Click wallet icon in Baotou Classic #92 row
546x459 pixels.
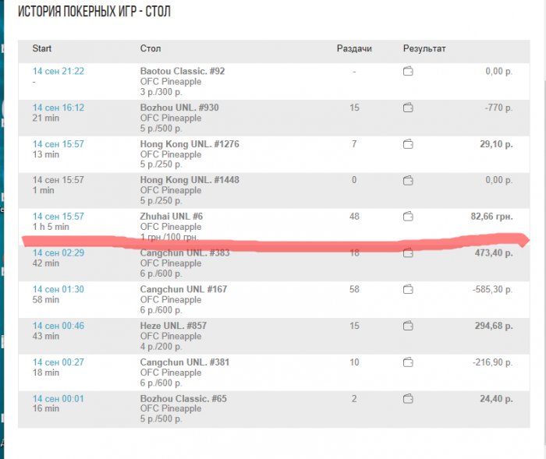[408, 72]
